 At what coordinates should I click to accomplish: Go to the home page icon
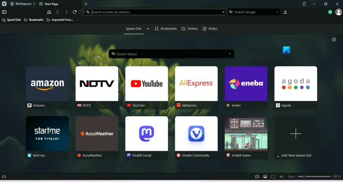(49, 12)
